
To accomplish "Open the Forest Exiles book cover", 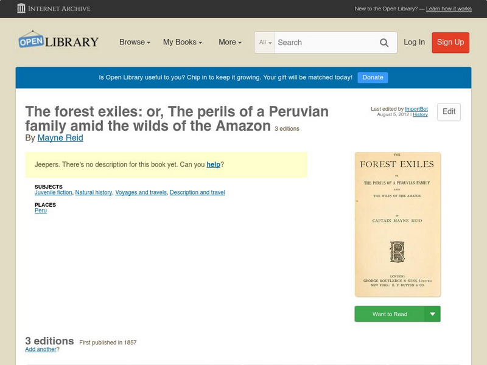I will tap(398, 224).
